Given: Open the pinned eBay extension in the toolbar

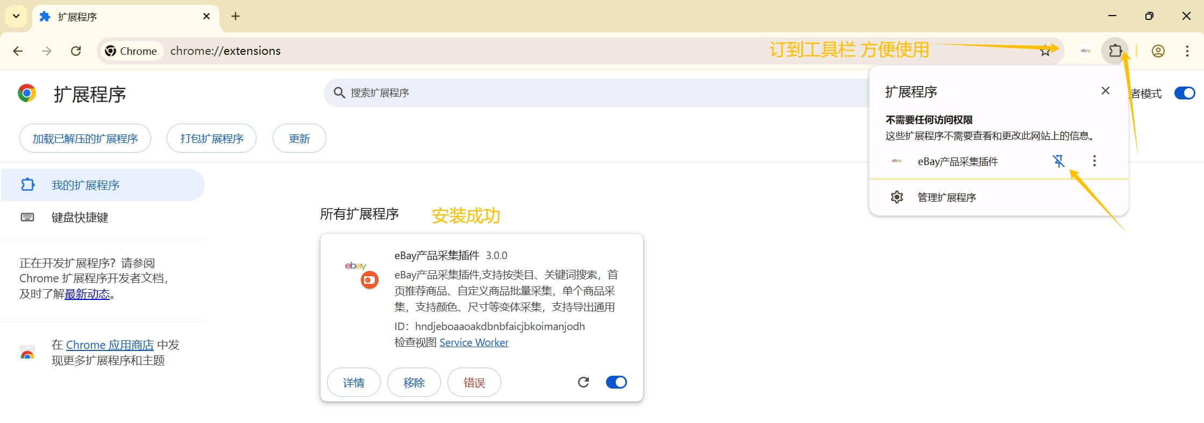Looking at the screenshot, I should 1086,51.
